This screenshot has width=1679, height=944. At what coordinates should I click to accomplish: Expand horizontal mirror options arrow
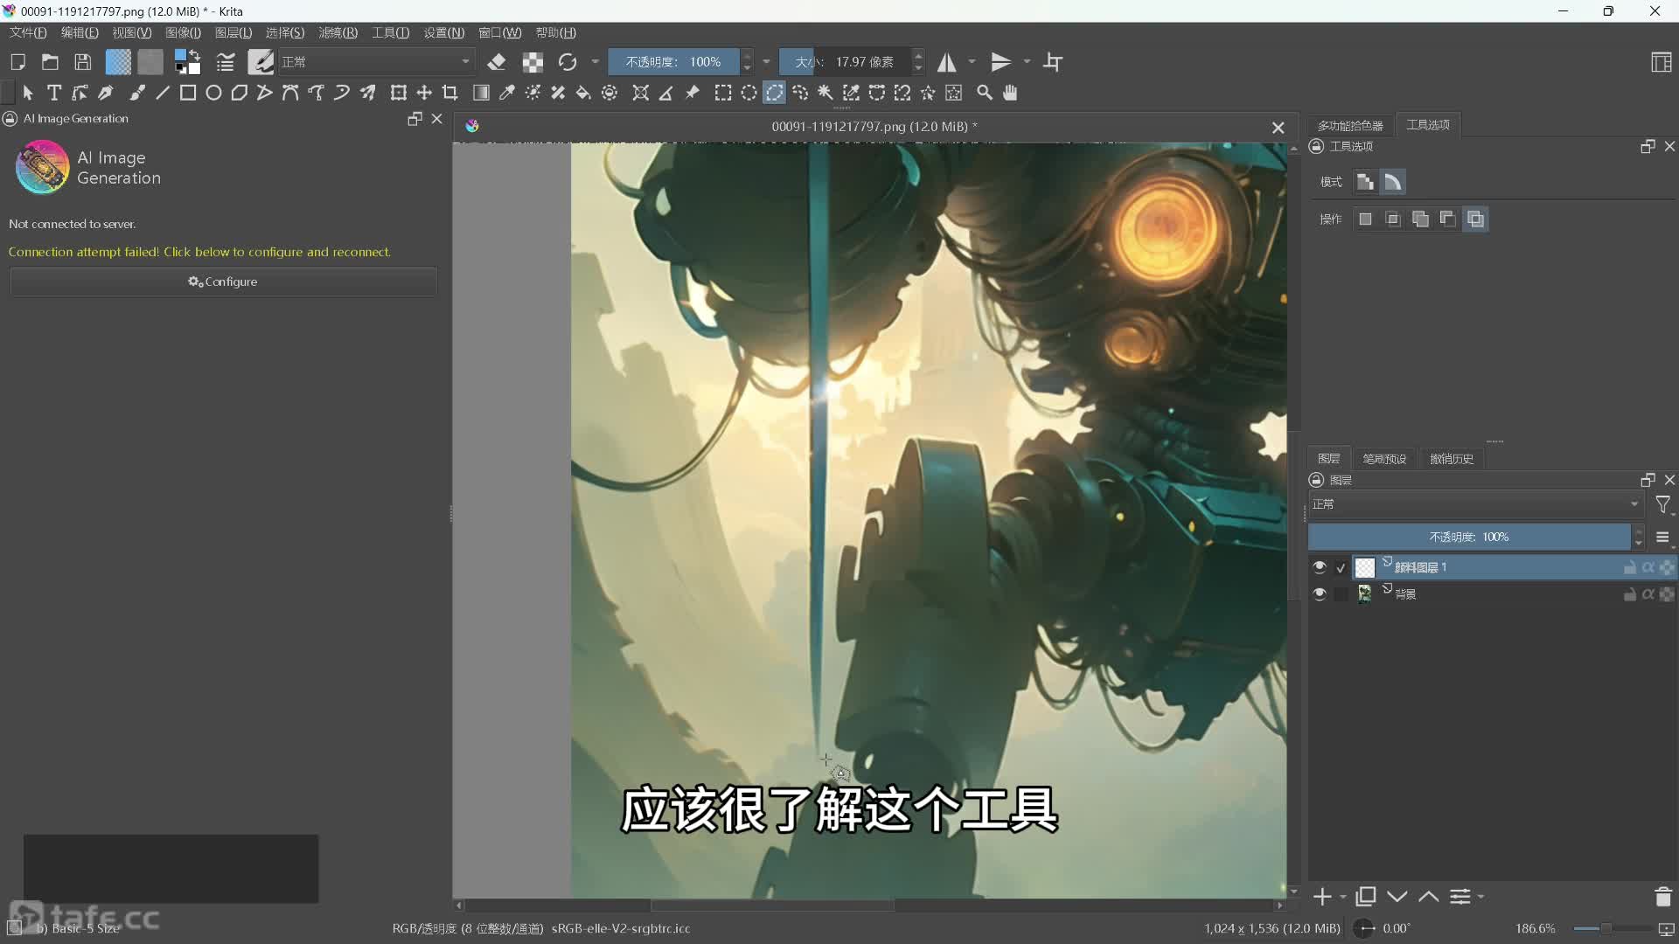972,62
